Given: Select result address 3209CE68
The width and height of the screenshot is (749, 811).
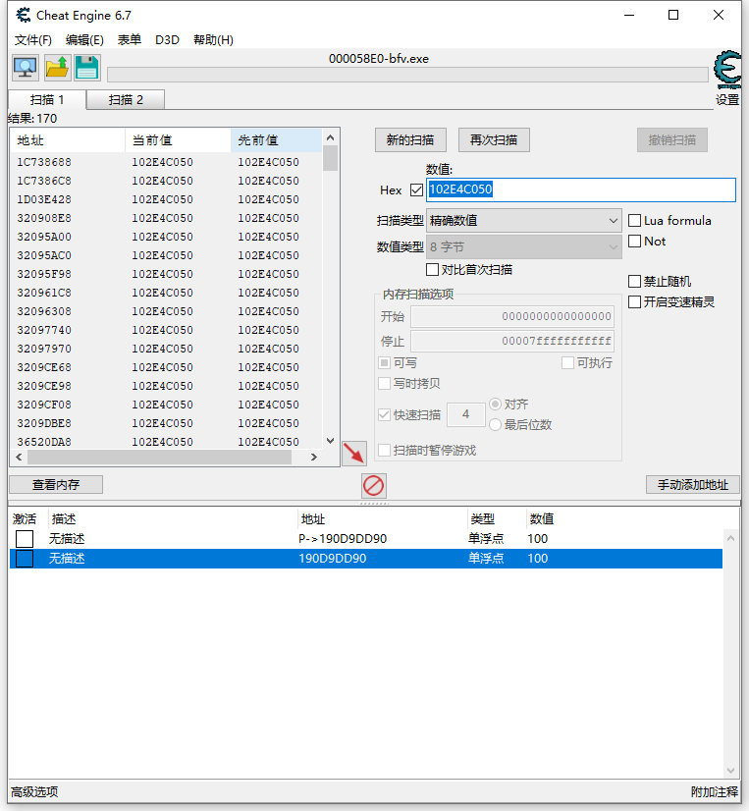Looking at the screenshot, I should (44, 367).
